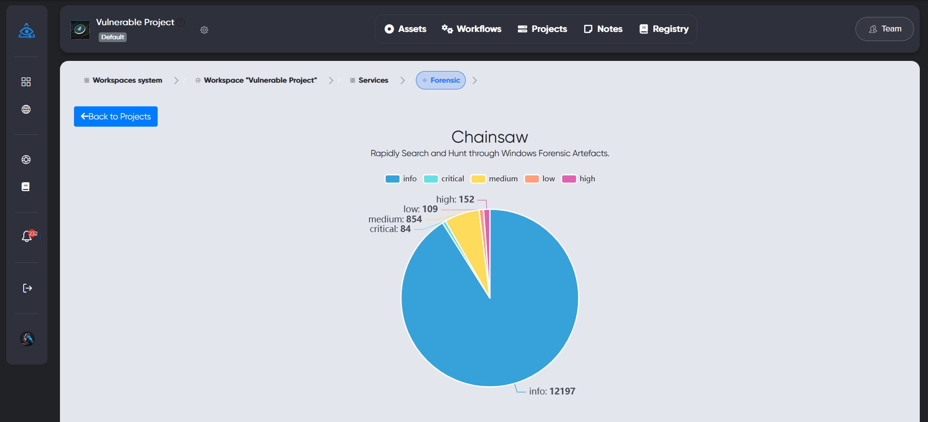Toggle low legend swatch
928x422 pixels.
(532, 179)
